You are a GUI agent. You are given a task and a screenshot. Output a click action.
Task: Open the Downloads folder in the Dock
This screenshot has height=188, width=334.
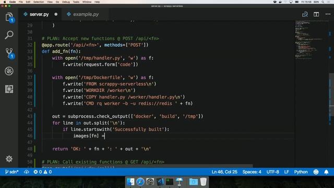193,182
